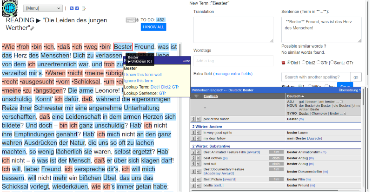The width and height of the screenshot is (372, 192).
Task: Click info icon for Best Animated Feature Film
Action: [x=193, y=152]
